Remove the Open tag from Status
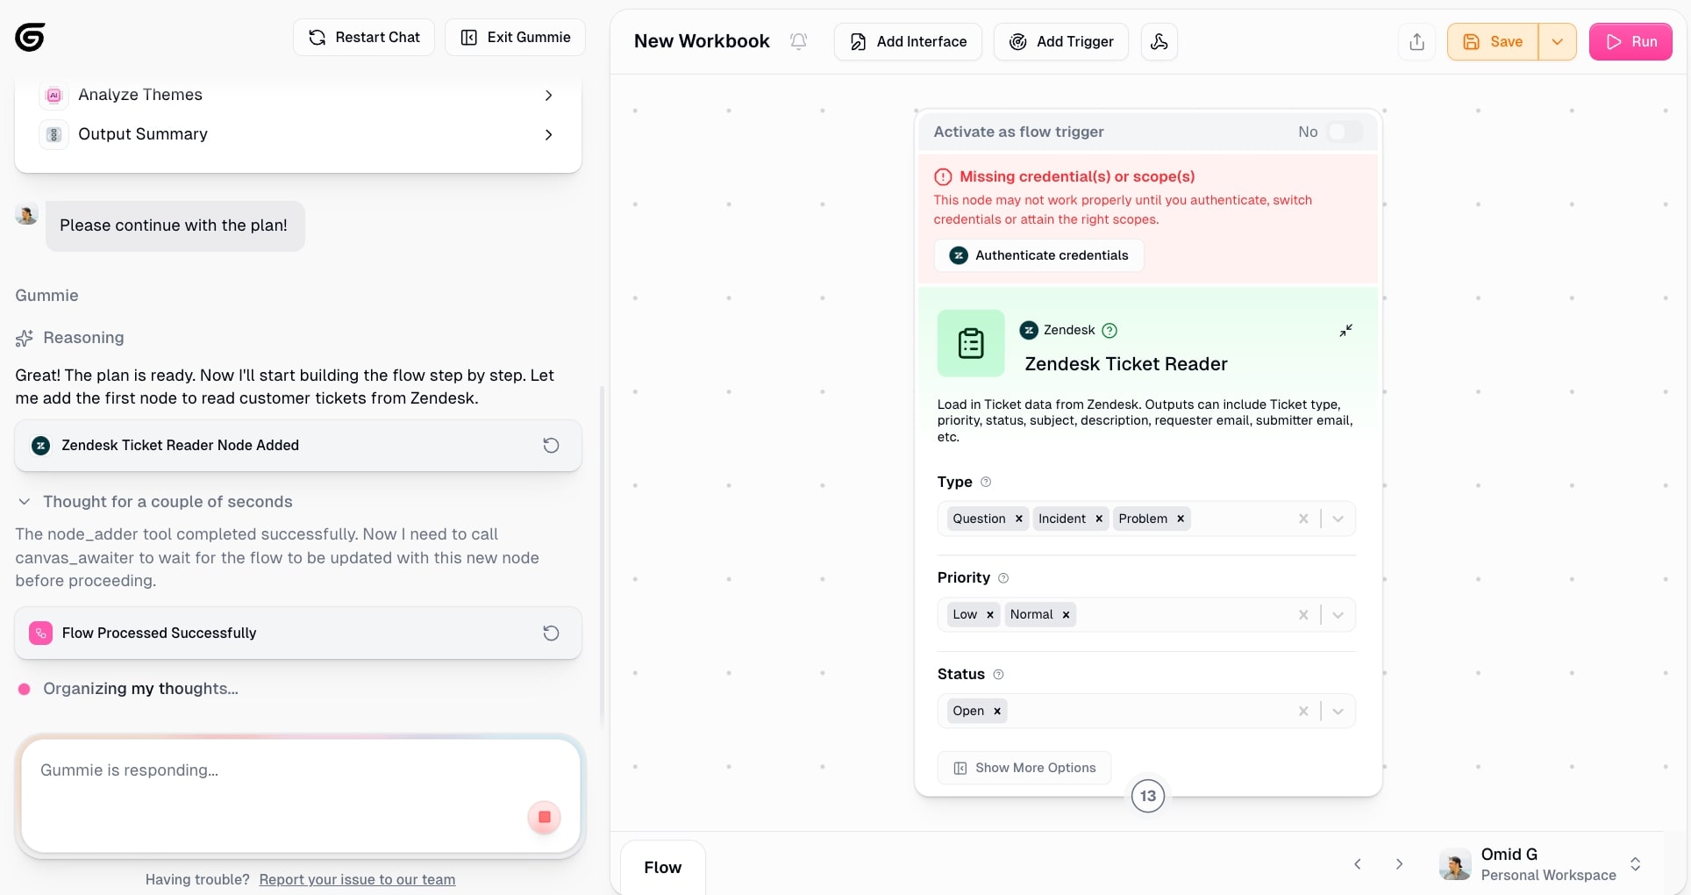This screenshot has width=1691, height=895. (997, 711)
